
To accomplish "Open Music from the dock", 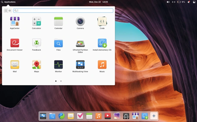I will [x=99, y=116].
